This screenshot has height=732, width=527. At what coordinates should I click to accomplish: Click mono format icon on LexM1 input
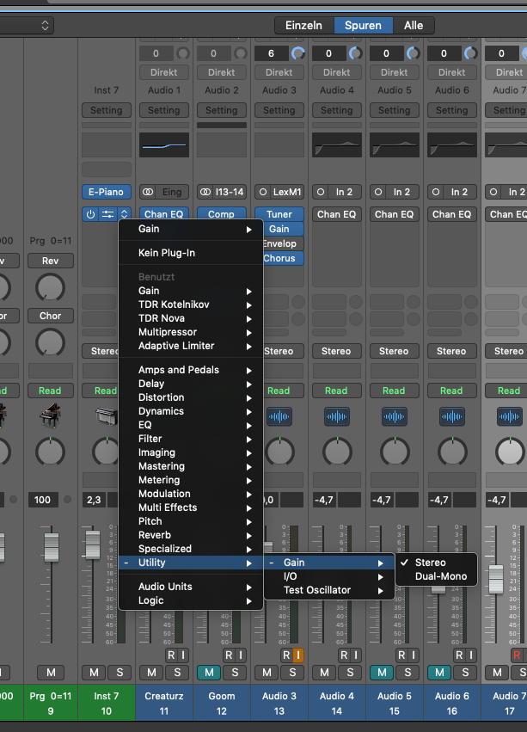tap(263, 192)
